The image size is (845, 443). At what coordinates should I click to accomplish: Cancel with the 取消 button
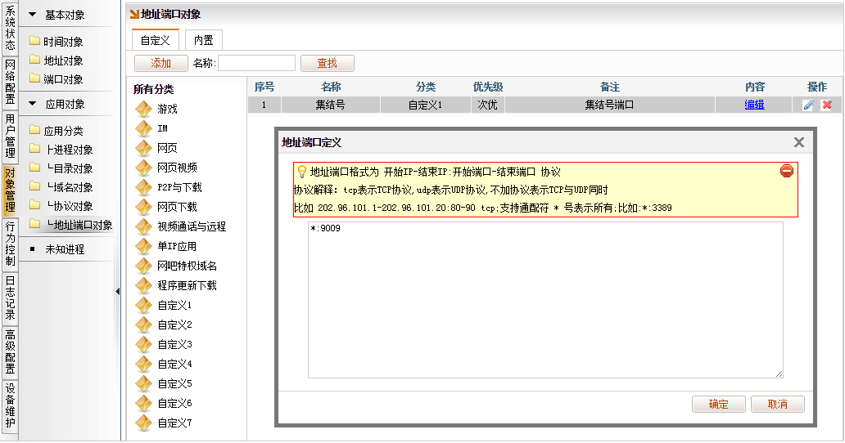pos(778,405)
